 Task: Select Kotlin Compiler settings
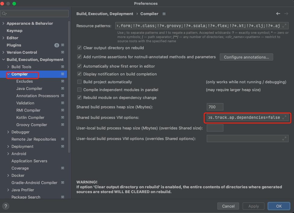tap(30, 117)
